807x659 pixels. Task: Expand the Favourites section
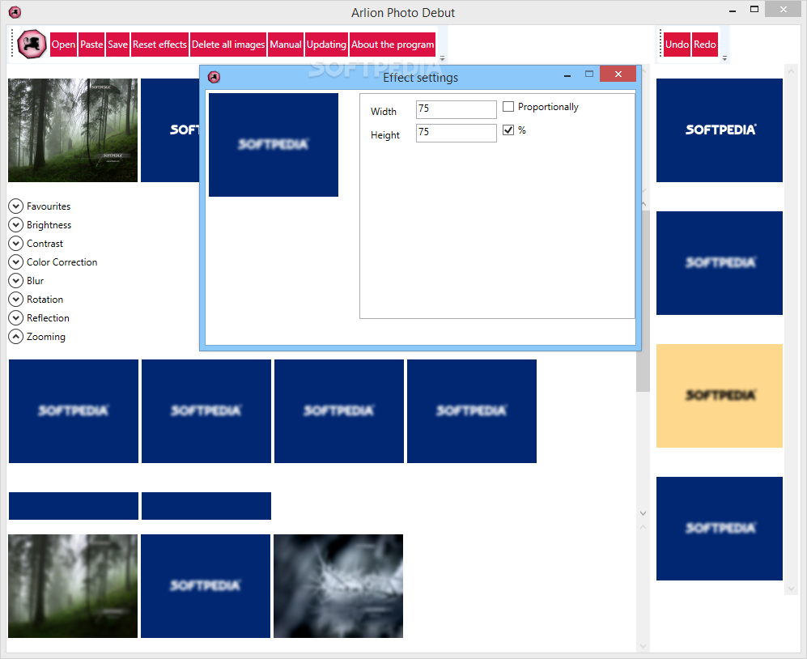pyautogui.click(x=16, y=206)
